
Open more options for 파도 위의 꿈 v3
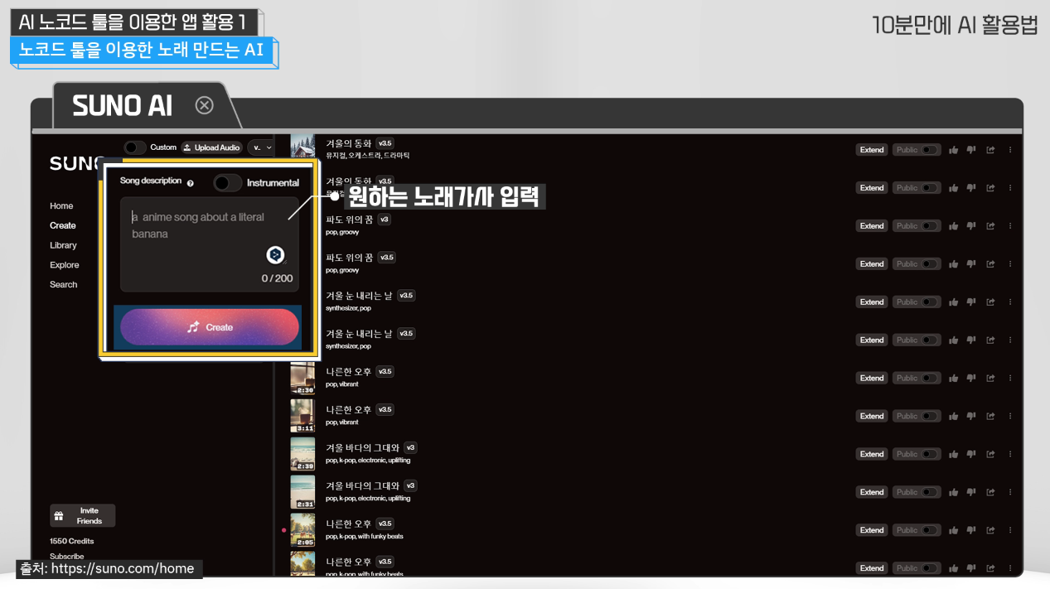click(x=1010, y=226)
